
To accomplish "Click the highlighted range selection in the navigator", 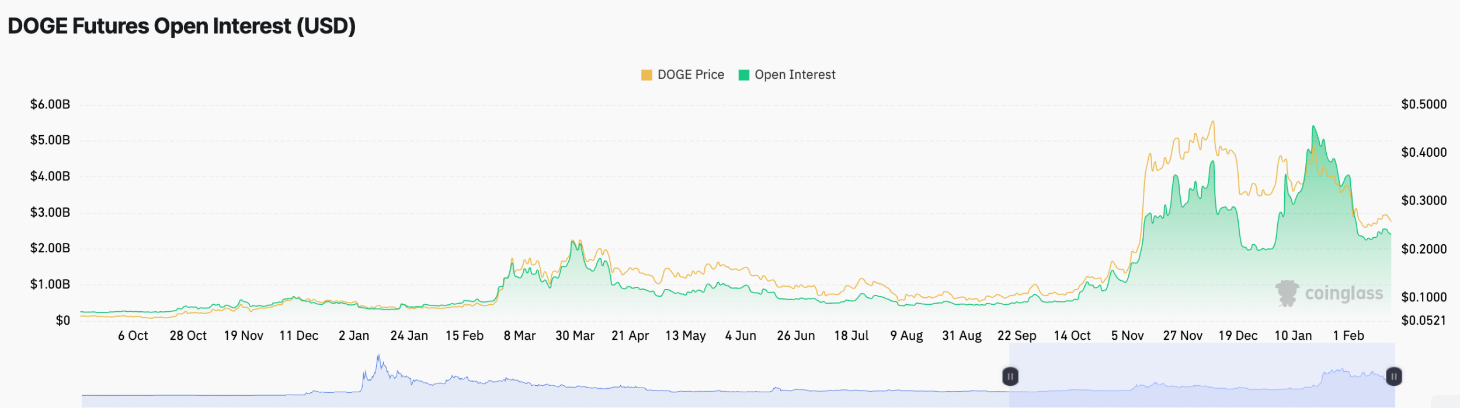I will [x=1202, y=375].
